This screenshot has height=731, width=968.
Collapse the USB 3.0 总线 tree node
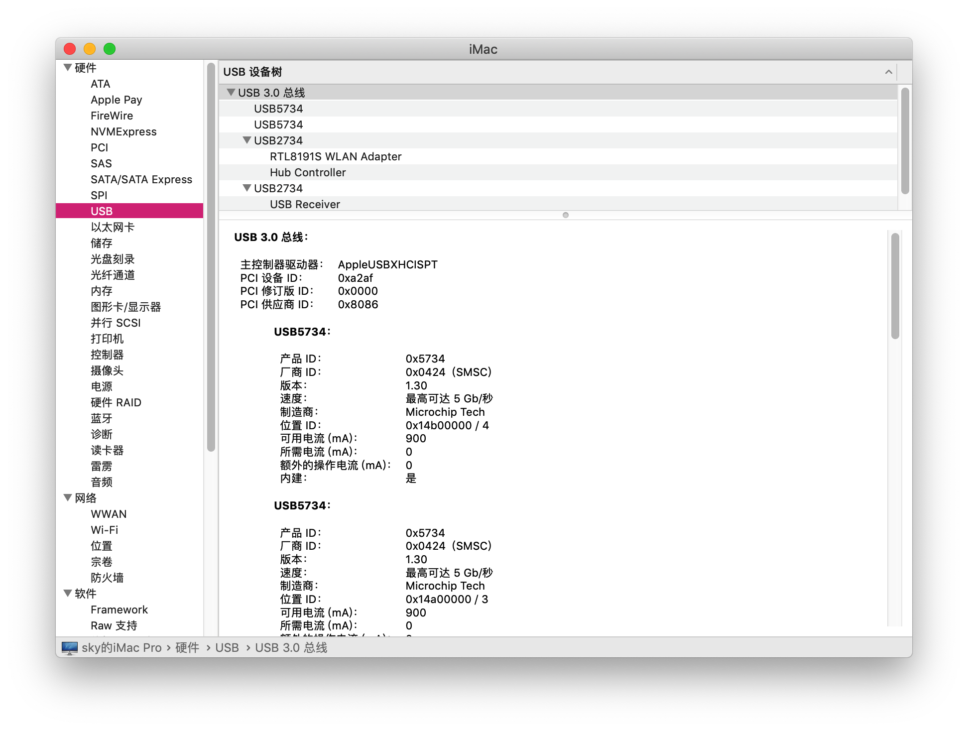[231, 93]
